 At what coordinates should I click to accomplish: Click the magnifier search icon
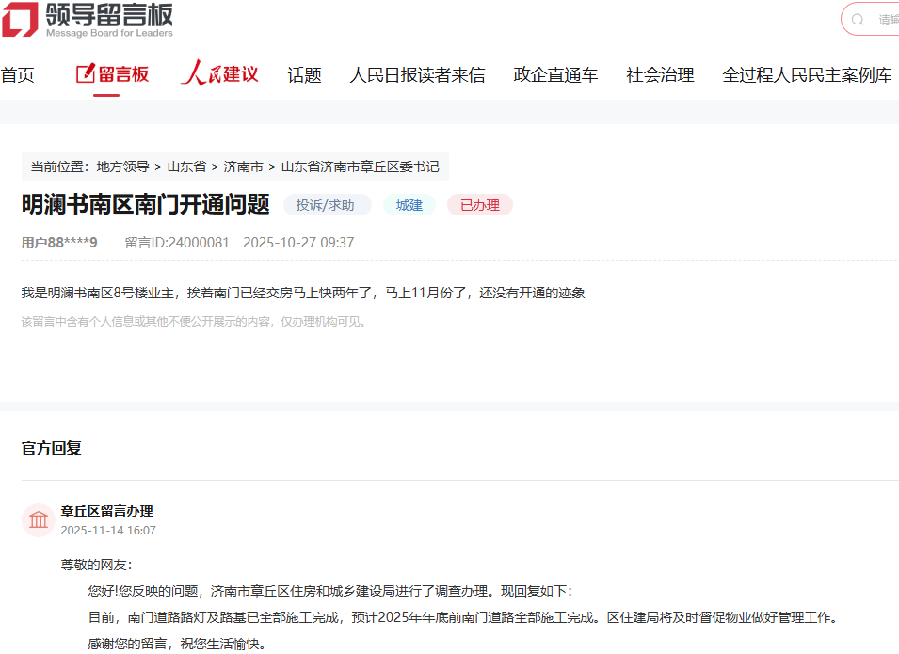point(858,20)
